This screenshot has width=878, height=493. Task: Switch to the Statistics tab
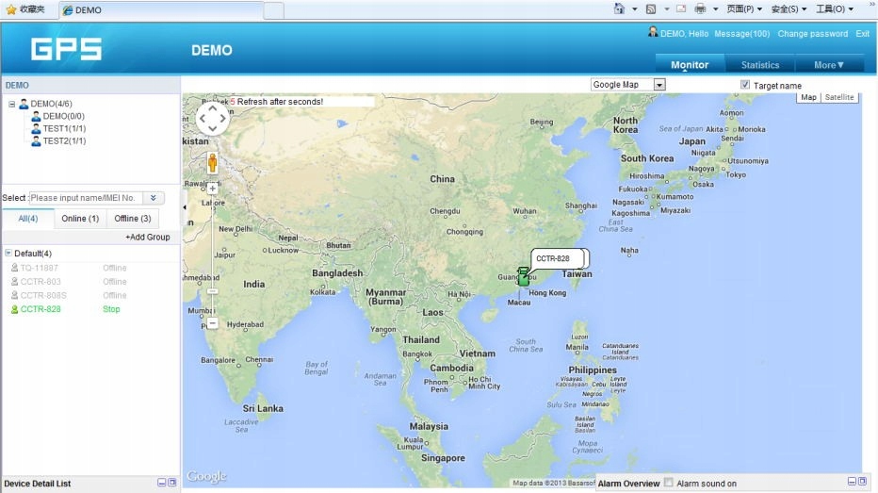[760, 65]
